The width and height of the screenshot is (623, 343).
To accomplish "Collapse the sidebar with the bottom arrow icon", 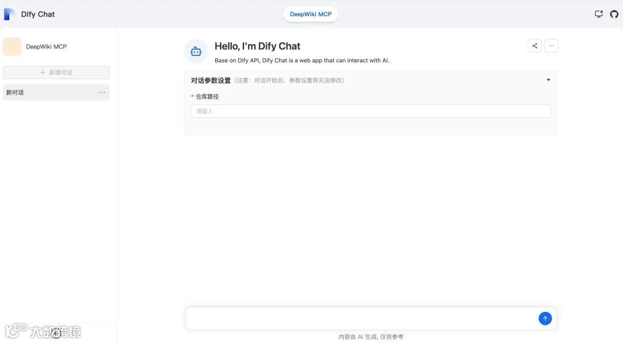I will [x=57, y=333].
